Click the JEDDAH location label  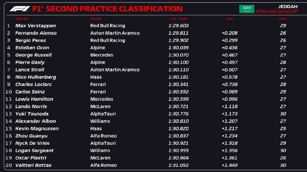(x=288, y=7)
